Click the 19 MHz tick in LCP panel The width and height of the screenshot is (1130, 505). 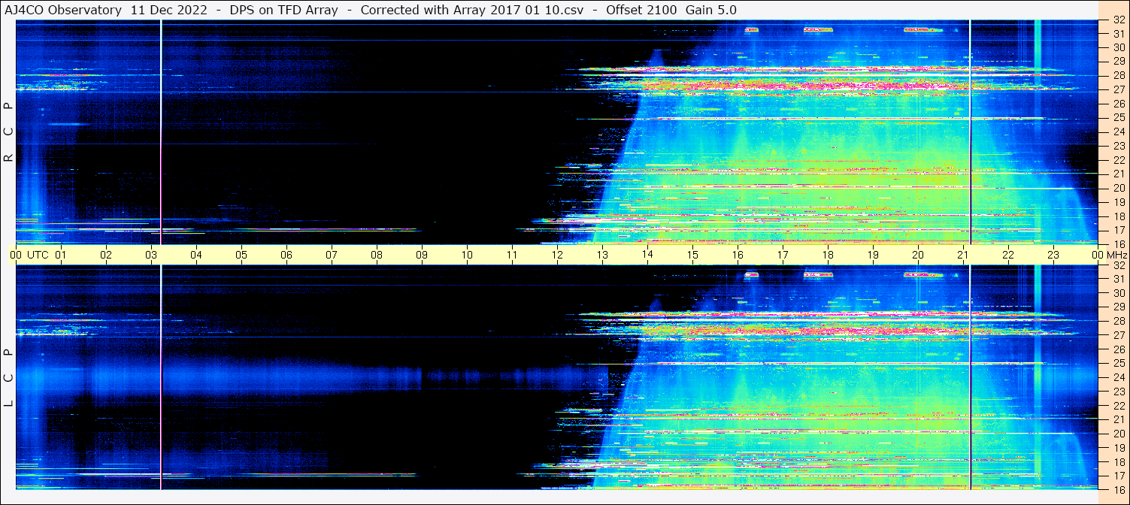pyautogui.click(x=1118, y=448)
